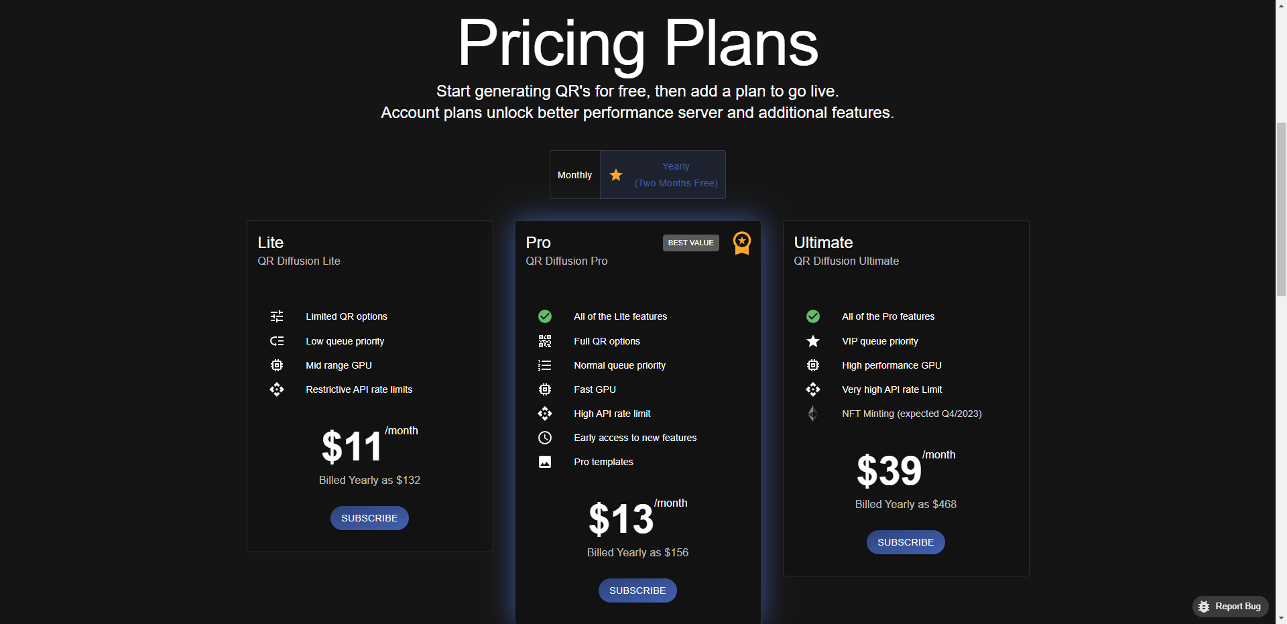Screen dimensions: 1287x624
Task: Click the bug icon in Report Bug
Action: click(x=1204, y=607)
